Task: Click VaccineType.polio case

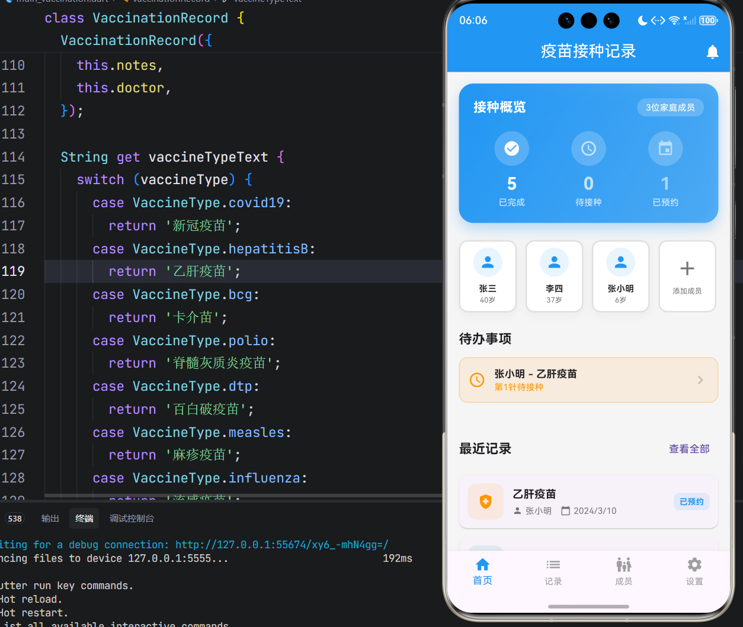Action: (201, 340)
